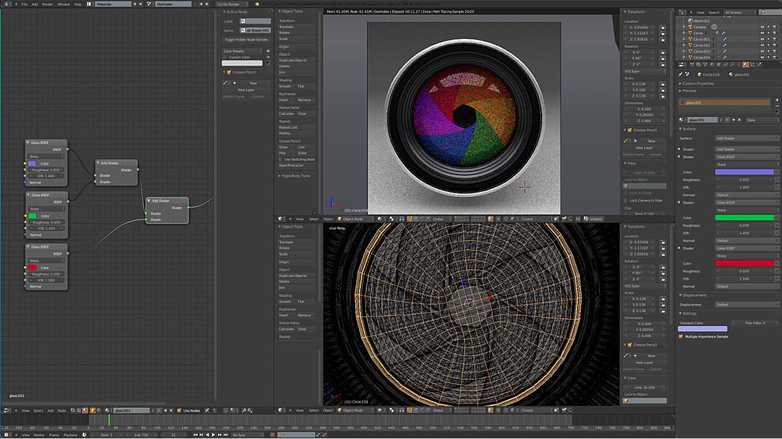Open the Object Mode dropdown in lower viewport

point(353,410)
